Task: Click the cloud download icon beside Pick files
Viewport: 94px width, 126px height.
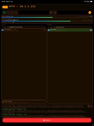Action: point(3,102)
